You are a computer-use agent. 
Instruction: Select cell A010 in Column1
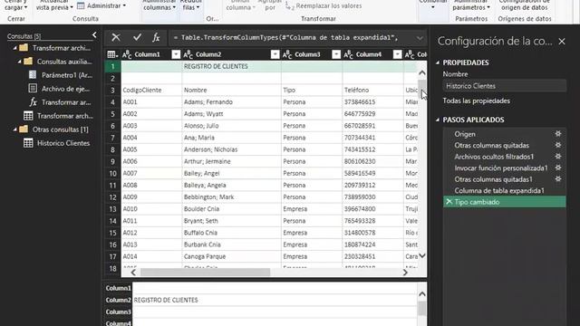(x=151, y=209)
